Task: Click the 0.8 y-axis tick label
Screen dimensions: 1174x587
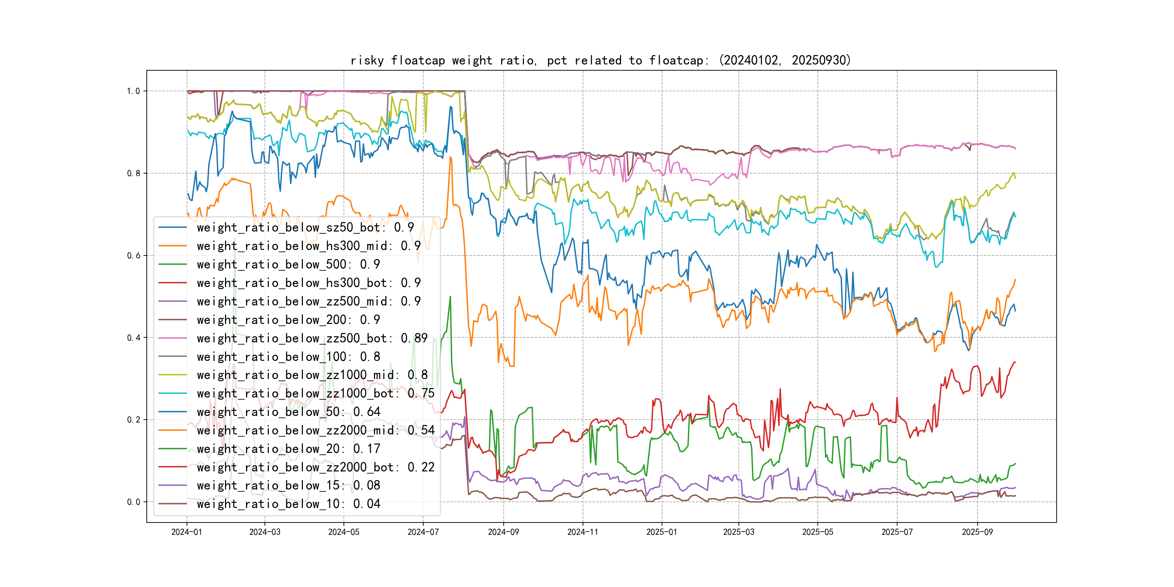Action: click(134, 173)
